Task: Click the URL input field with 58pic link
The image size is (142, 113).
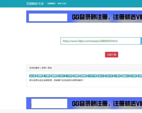Action: (101, 41)
